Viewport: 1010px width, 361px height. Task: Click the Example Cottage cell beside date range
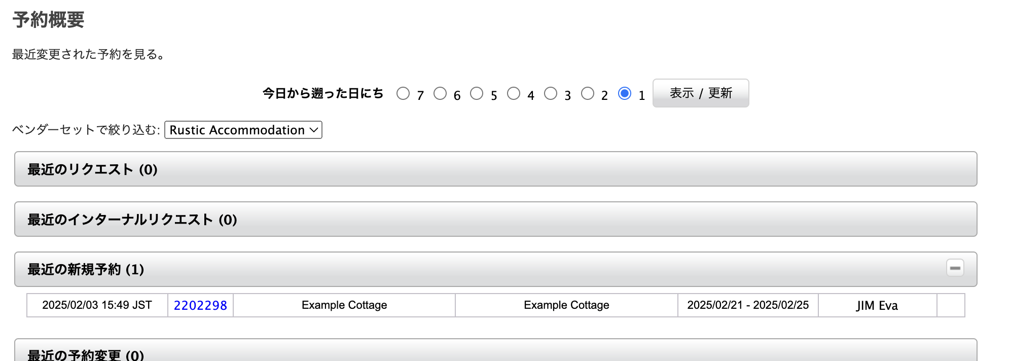(x=566, y=305)
